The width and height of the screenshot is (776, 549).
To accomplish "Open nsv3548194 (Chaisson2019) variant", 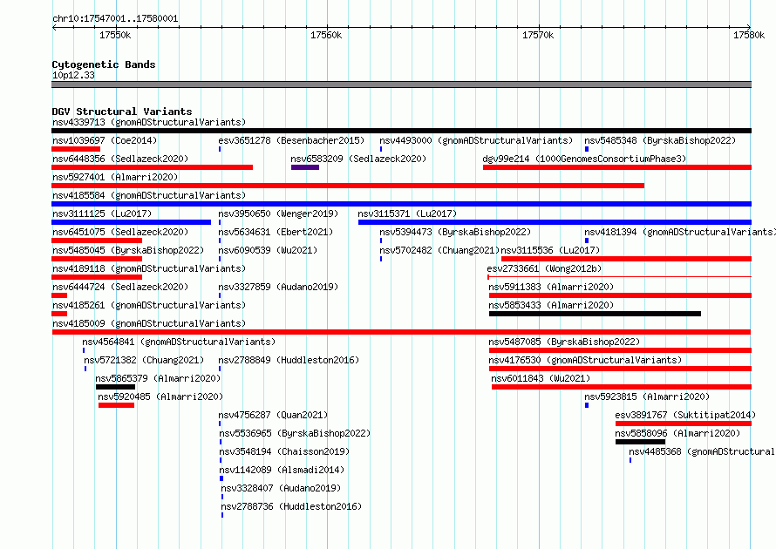I will point(284,451).
